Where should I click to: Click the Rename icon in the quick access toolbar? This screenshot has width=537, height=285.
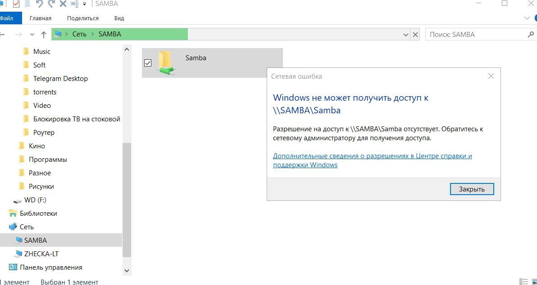[x=74, y=4]
